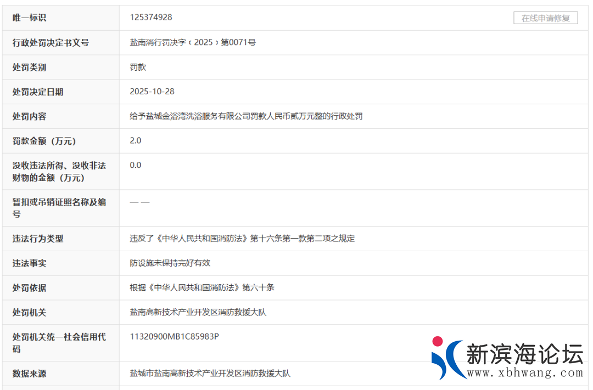This screenshot has height=390, width=593.
Task: Click the 在线申请修复 button
Action: [x=545, y=18]
